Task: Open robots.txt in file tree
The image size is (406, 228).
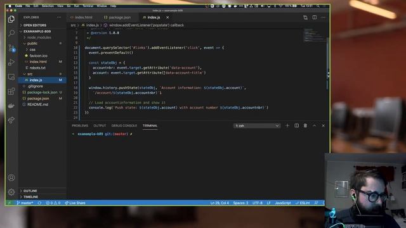Action: [x=37, y=68]
